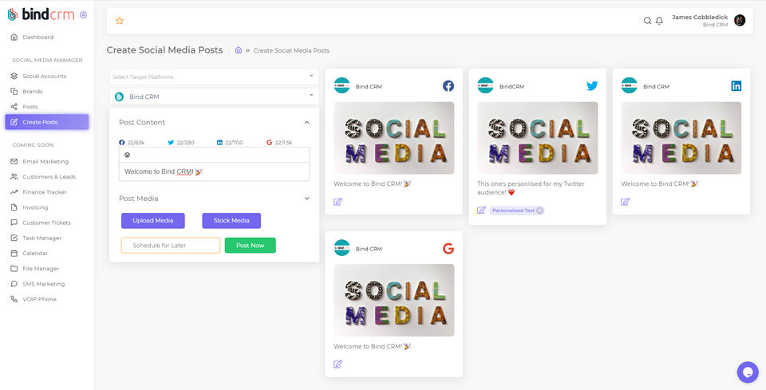
Task: Edit the Google post text icon
Action: [338, 364]
